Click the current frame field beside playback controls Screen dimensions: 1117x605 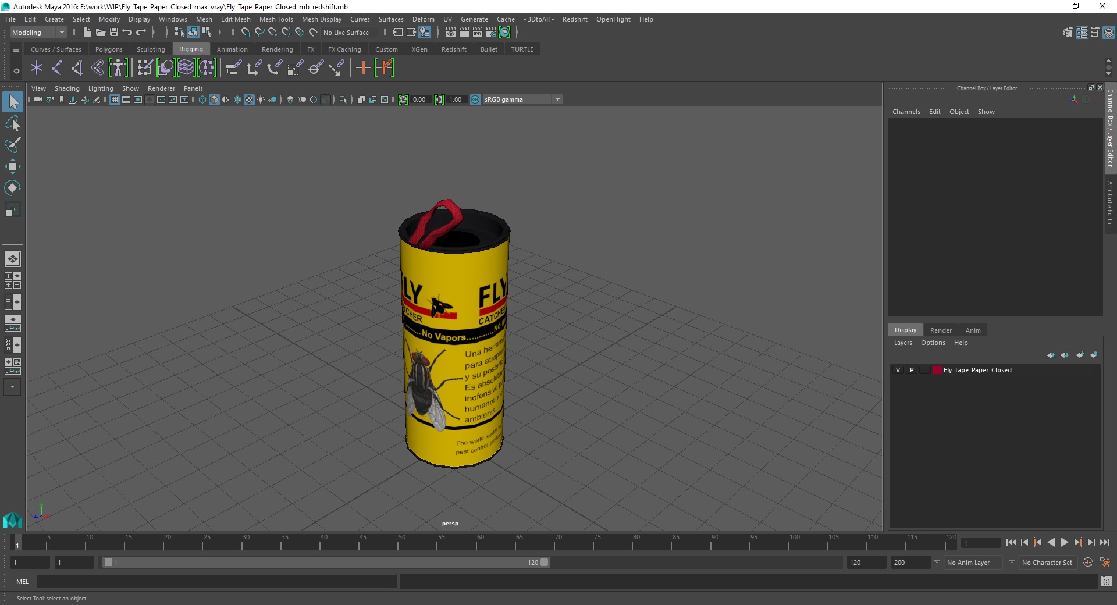point(980,543)
